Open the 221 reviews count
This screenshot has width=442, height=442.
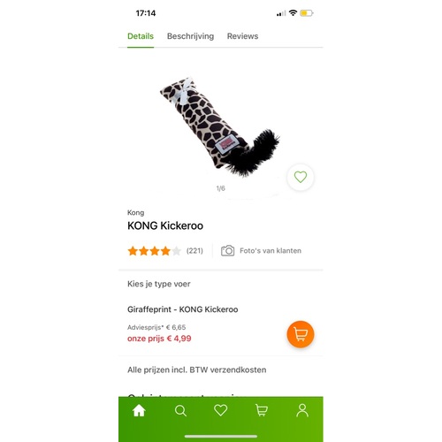pos(194,251)
